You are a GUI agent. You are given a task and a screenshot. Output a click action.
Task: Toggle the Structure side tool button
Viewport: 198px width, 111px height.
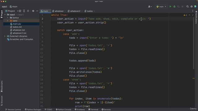pos(2,101)
